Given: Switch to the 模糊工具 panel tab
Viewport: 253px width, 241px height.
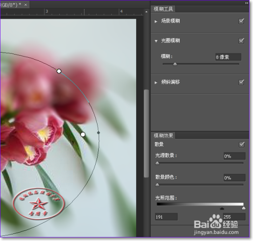Looking at the screenshot, I should [x=163, y=9].
